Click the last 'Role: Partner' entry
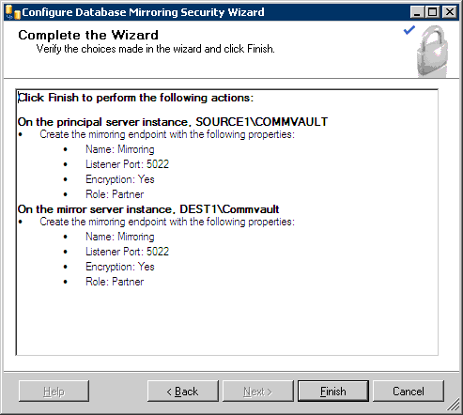 pyautogui.click(x=115, y=282)
